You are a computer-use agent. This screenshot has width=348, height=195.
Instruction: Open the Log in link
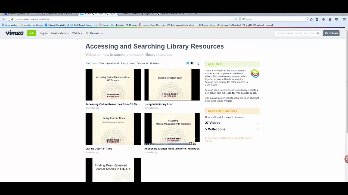pos(43,33)
